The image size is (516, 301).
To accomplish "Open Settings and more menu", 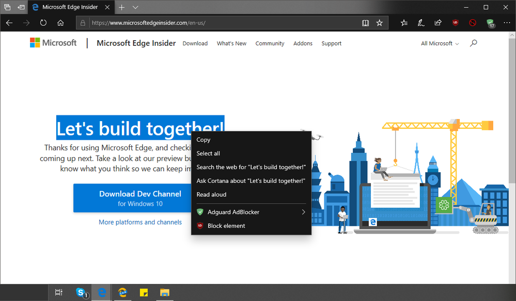I will coord(507,23).
